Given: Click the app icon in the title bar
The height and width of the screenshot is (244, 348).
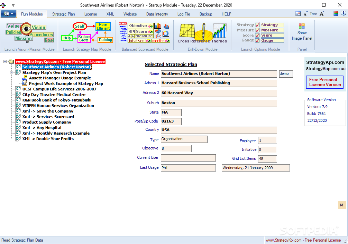Looking at the screenshot, I should point(3,5).
